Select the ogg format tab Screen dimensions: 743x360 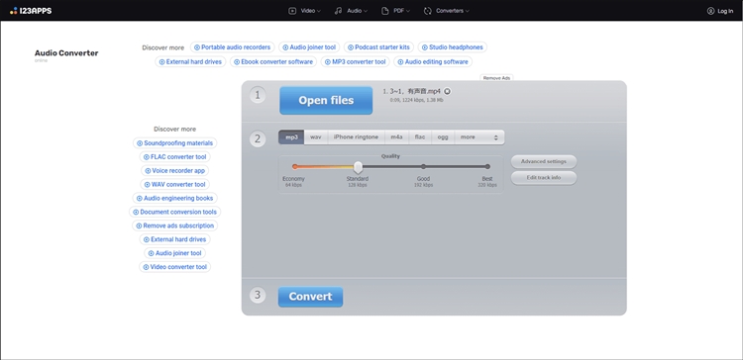pos(443,137)
